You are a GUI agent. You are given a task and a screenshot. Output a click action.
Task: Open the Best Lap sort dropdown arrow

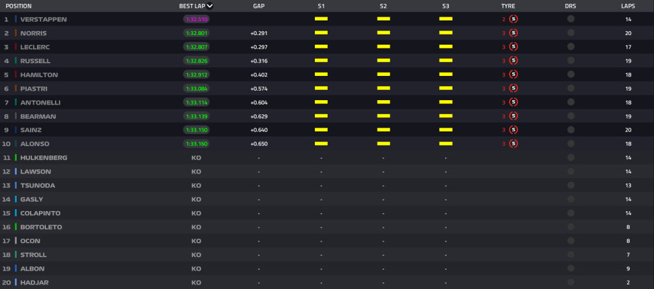pyautogui.click(x=210, y=6)
